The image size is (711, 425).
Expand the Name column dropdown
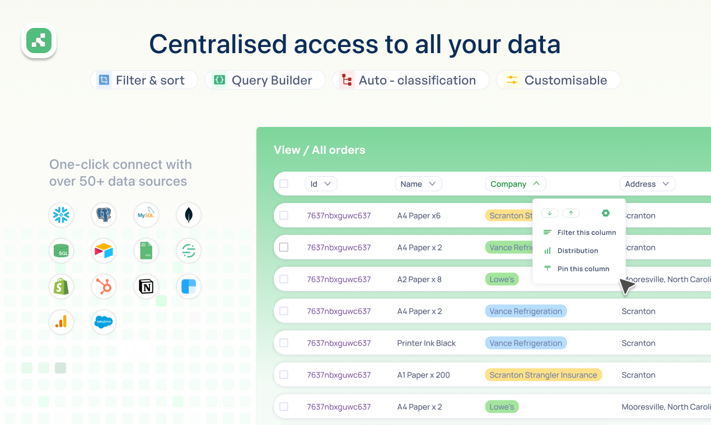pos(418,184)
